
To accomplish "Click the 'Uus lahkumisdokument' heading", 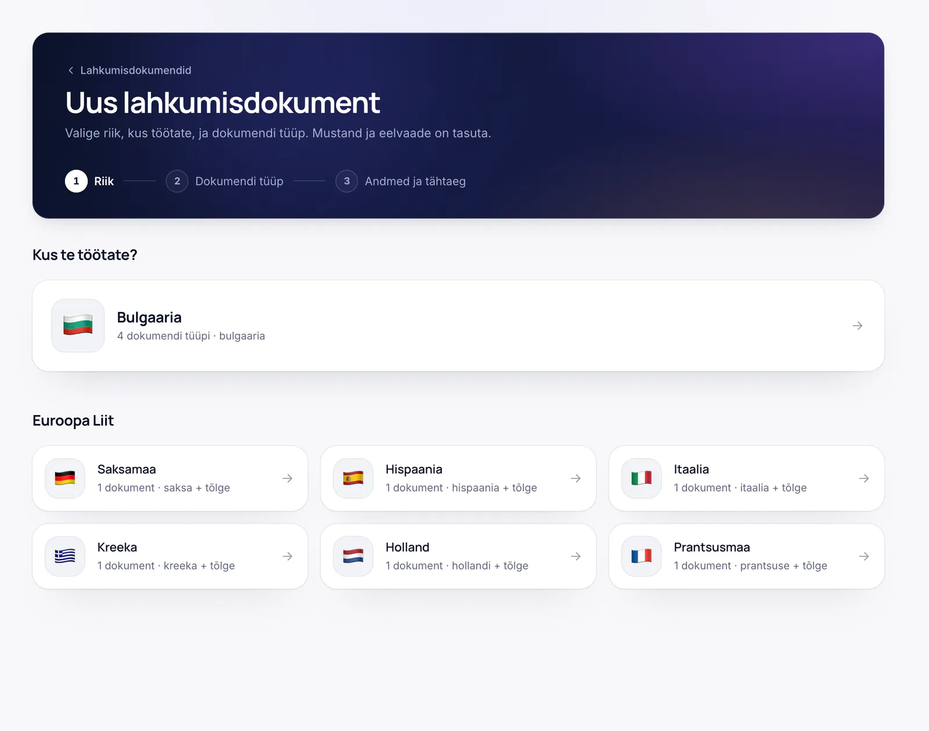I will 222,103.
